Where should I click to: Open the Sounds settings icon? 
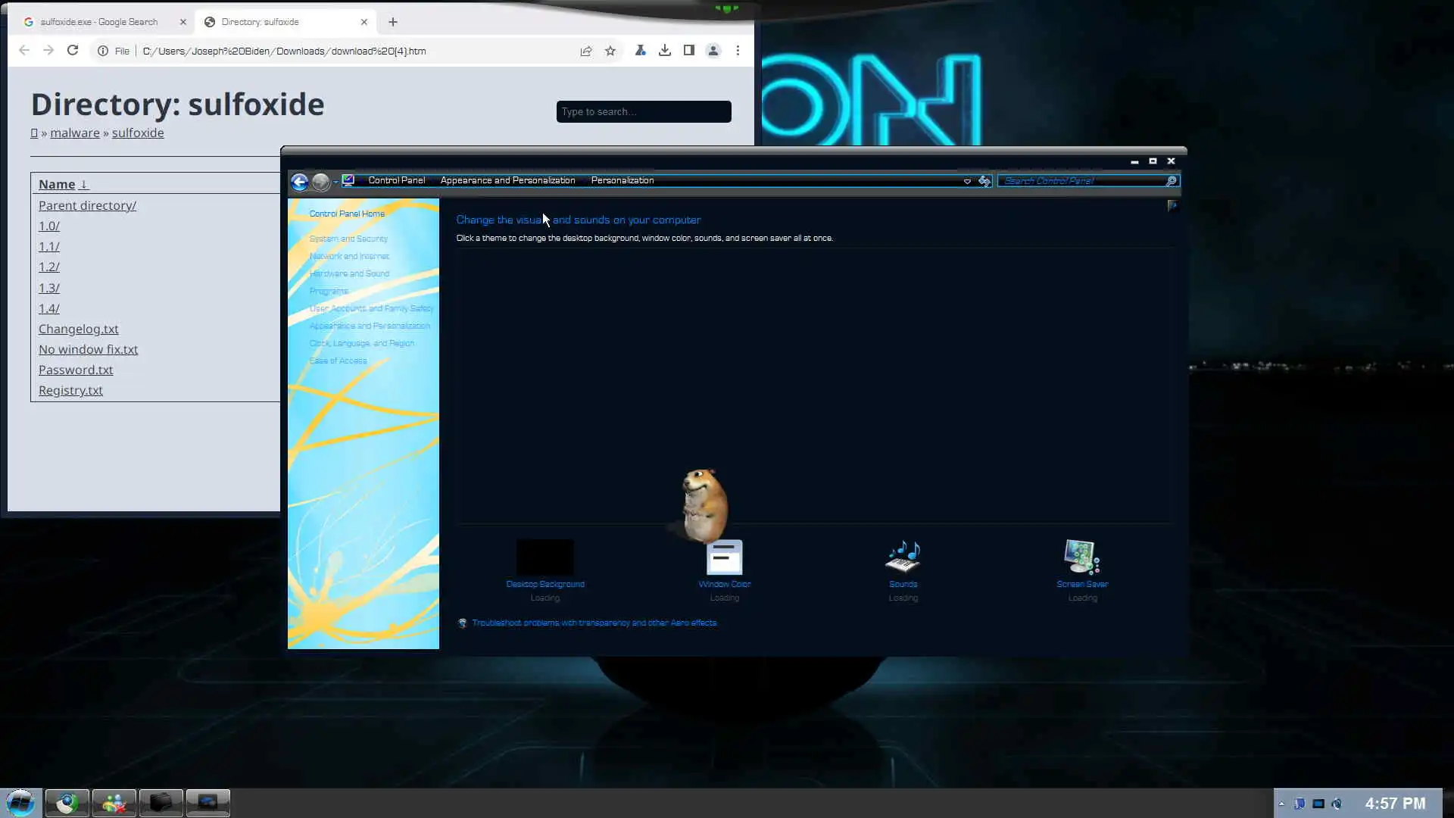pyautogui.click(x=903, y=558)
